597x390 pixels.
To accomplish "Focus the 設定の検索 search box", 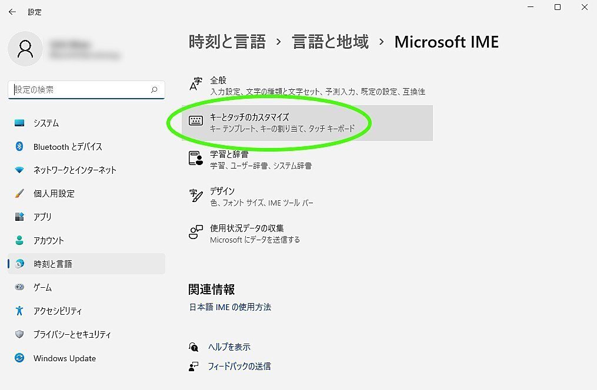I will click(x=86, y=90).
